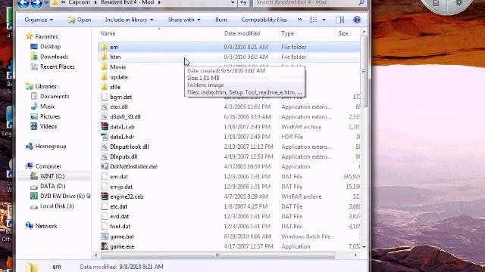Open the Share with dropdown
The height and width of the screenshot is (272, 485).
point(184,20)
